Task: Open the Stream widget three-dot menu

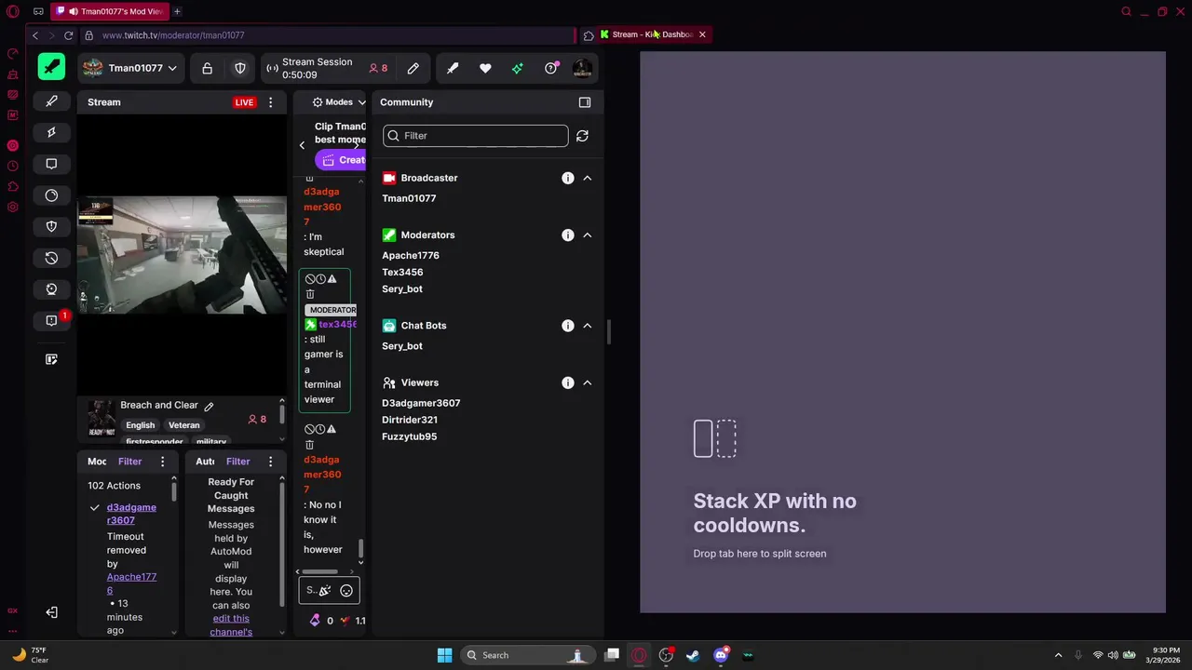Action: tap(271, 102)
